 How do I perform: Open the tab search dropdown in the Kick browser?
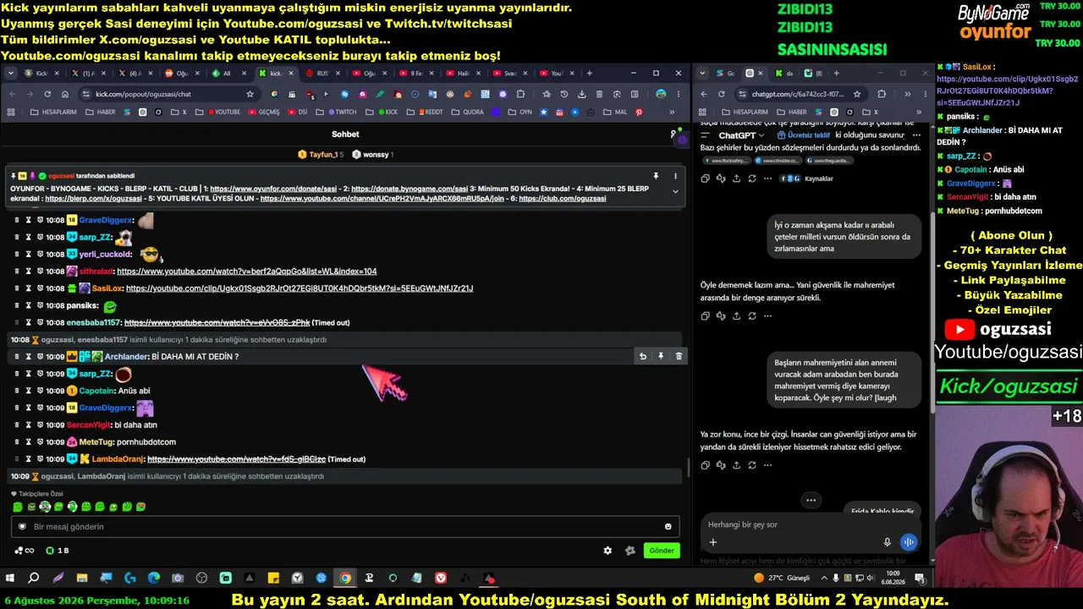pos(10,74)
